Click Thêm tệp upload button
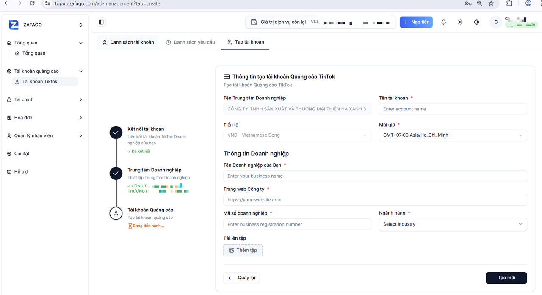The width and height of the screenshot is (542, 295). [243, 250]
